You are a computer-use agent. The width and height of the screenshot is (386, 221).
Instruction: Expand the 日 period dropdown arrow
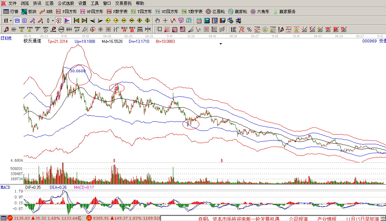pyautogui.click(x=11, y=21)
